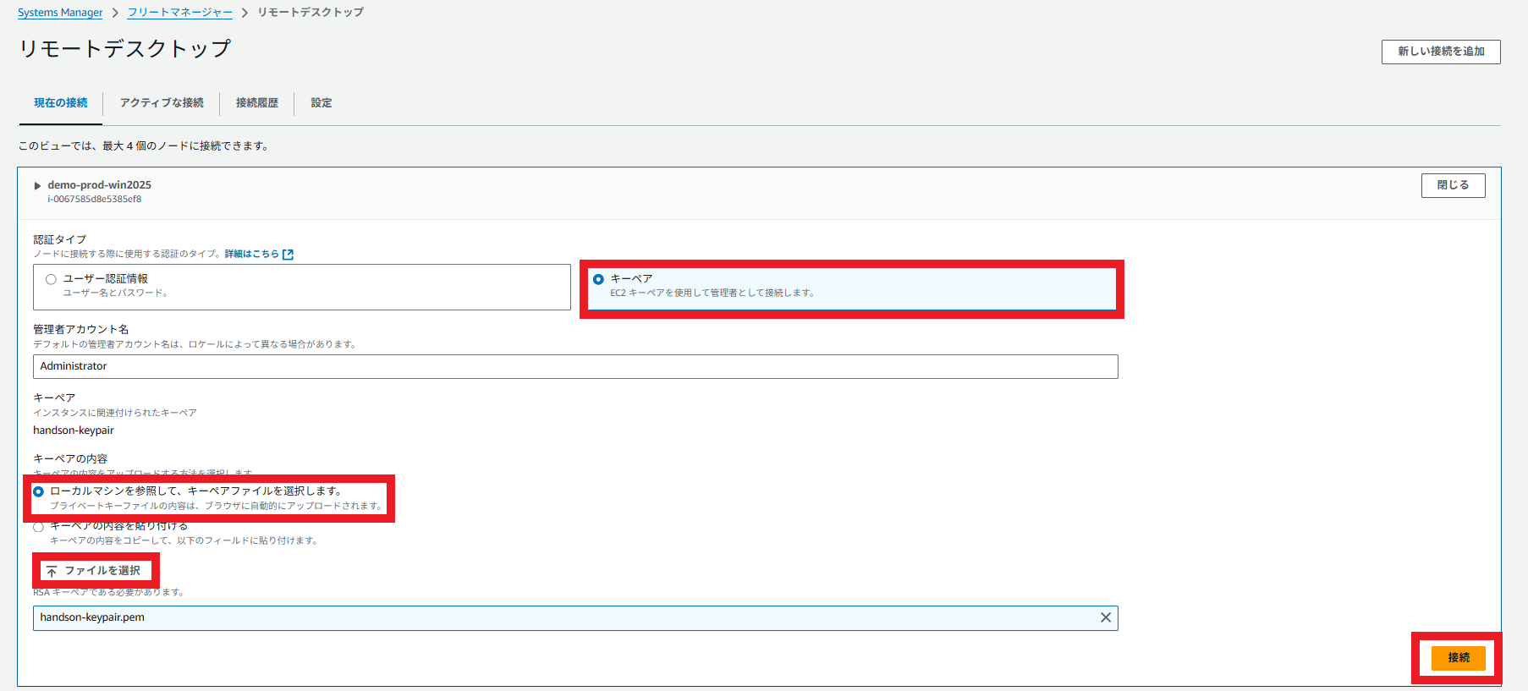Open the 詳細はこちら external link

pyautogui.click(x=258, y=254)
